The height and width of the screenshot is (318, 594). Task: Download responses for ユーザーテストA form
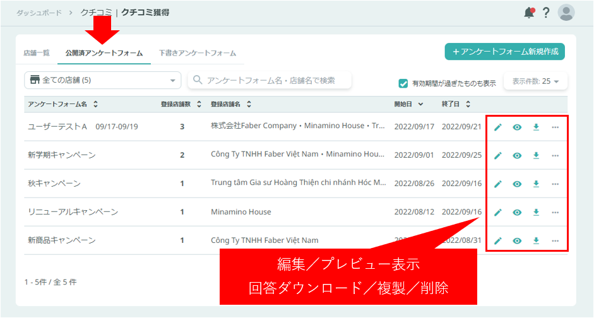click(x=536, y=127)
